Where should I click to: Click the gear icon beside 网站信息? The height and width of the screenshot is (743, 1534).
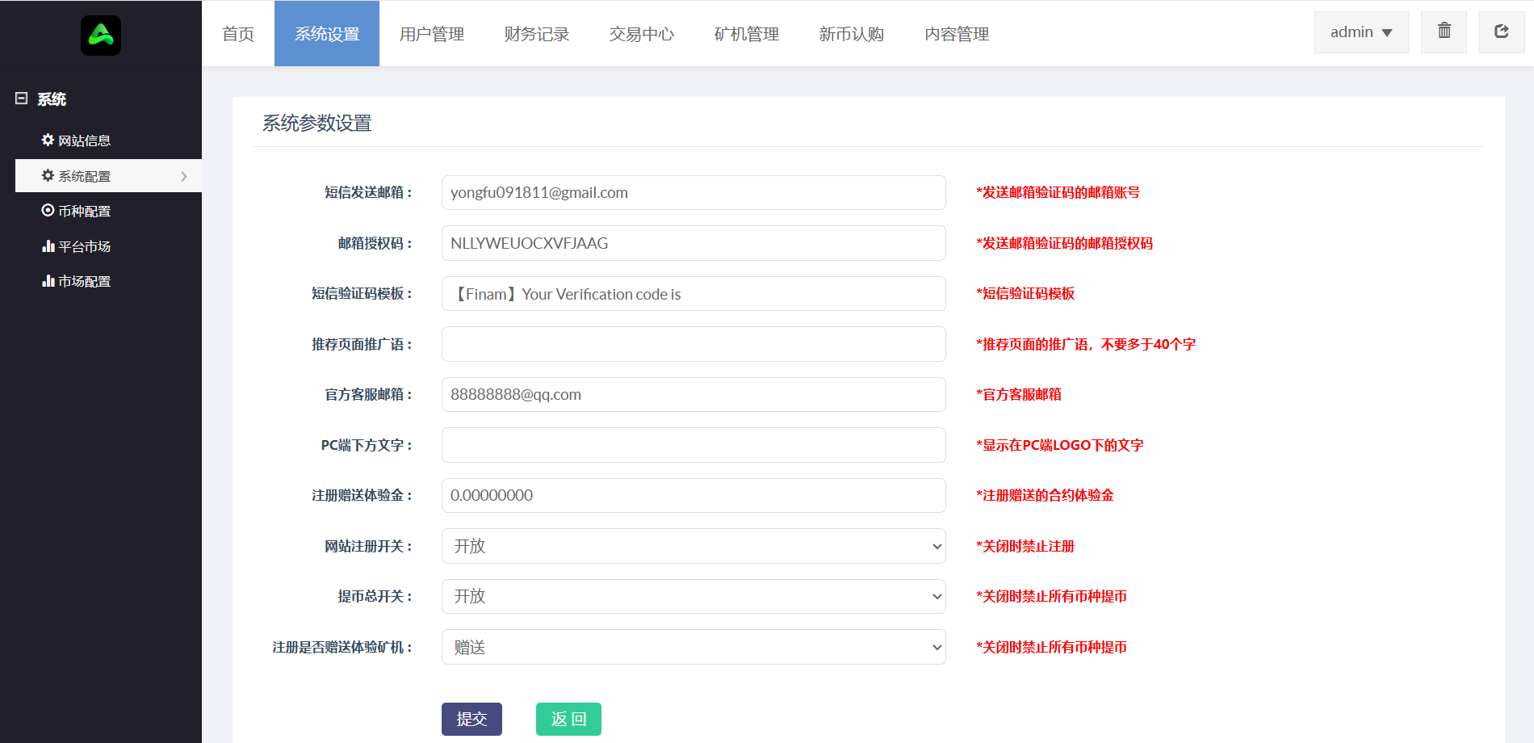point(48,140)
